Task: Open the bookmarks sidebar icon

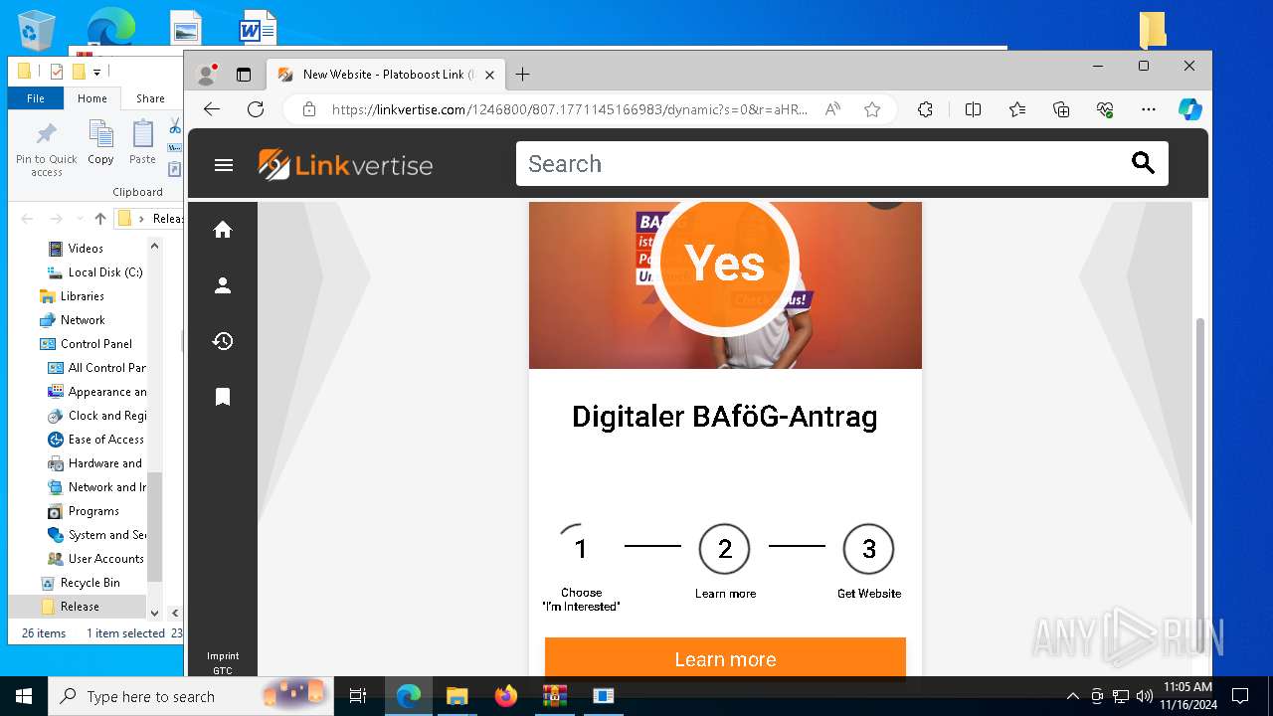Action: pyautogui.click(x=223, y=397)
